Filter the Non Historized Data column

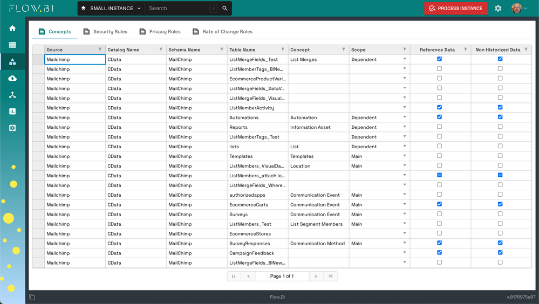(526, 50)
